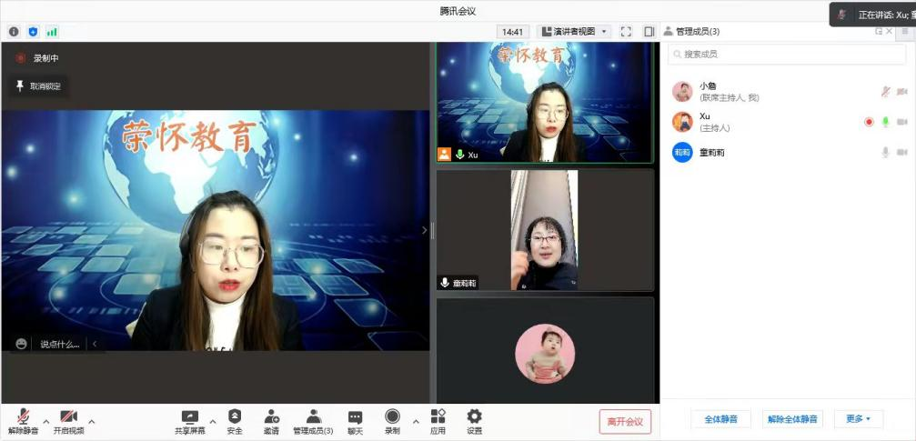Open share options arrow beside 共享屏幕
The image size is (916, 441).
pyautogui.click(x=212, y=421)
